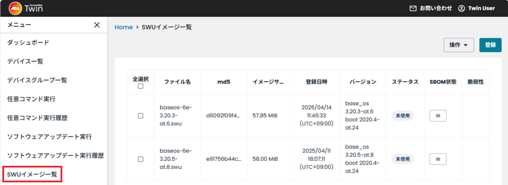Open デバイス一覧 in the menu

pos(25,61)
